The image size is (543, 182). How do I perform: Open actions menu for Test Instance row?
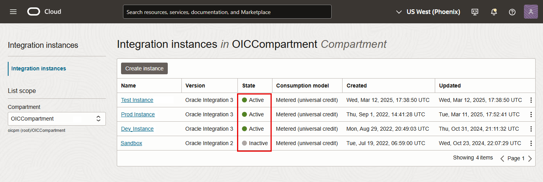(x=531, y=100)
